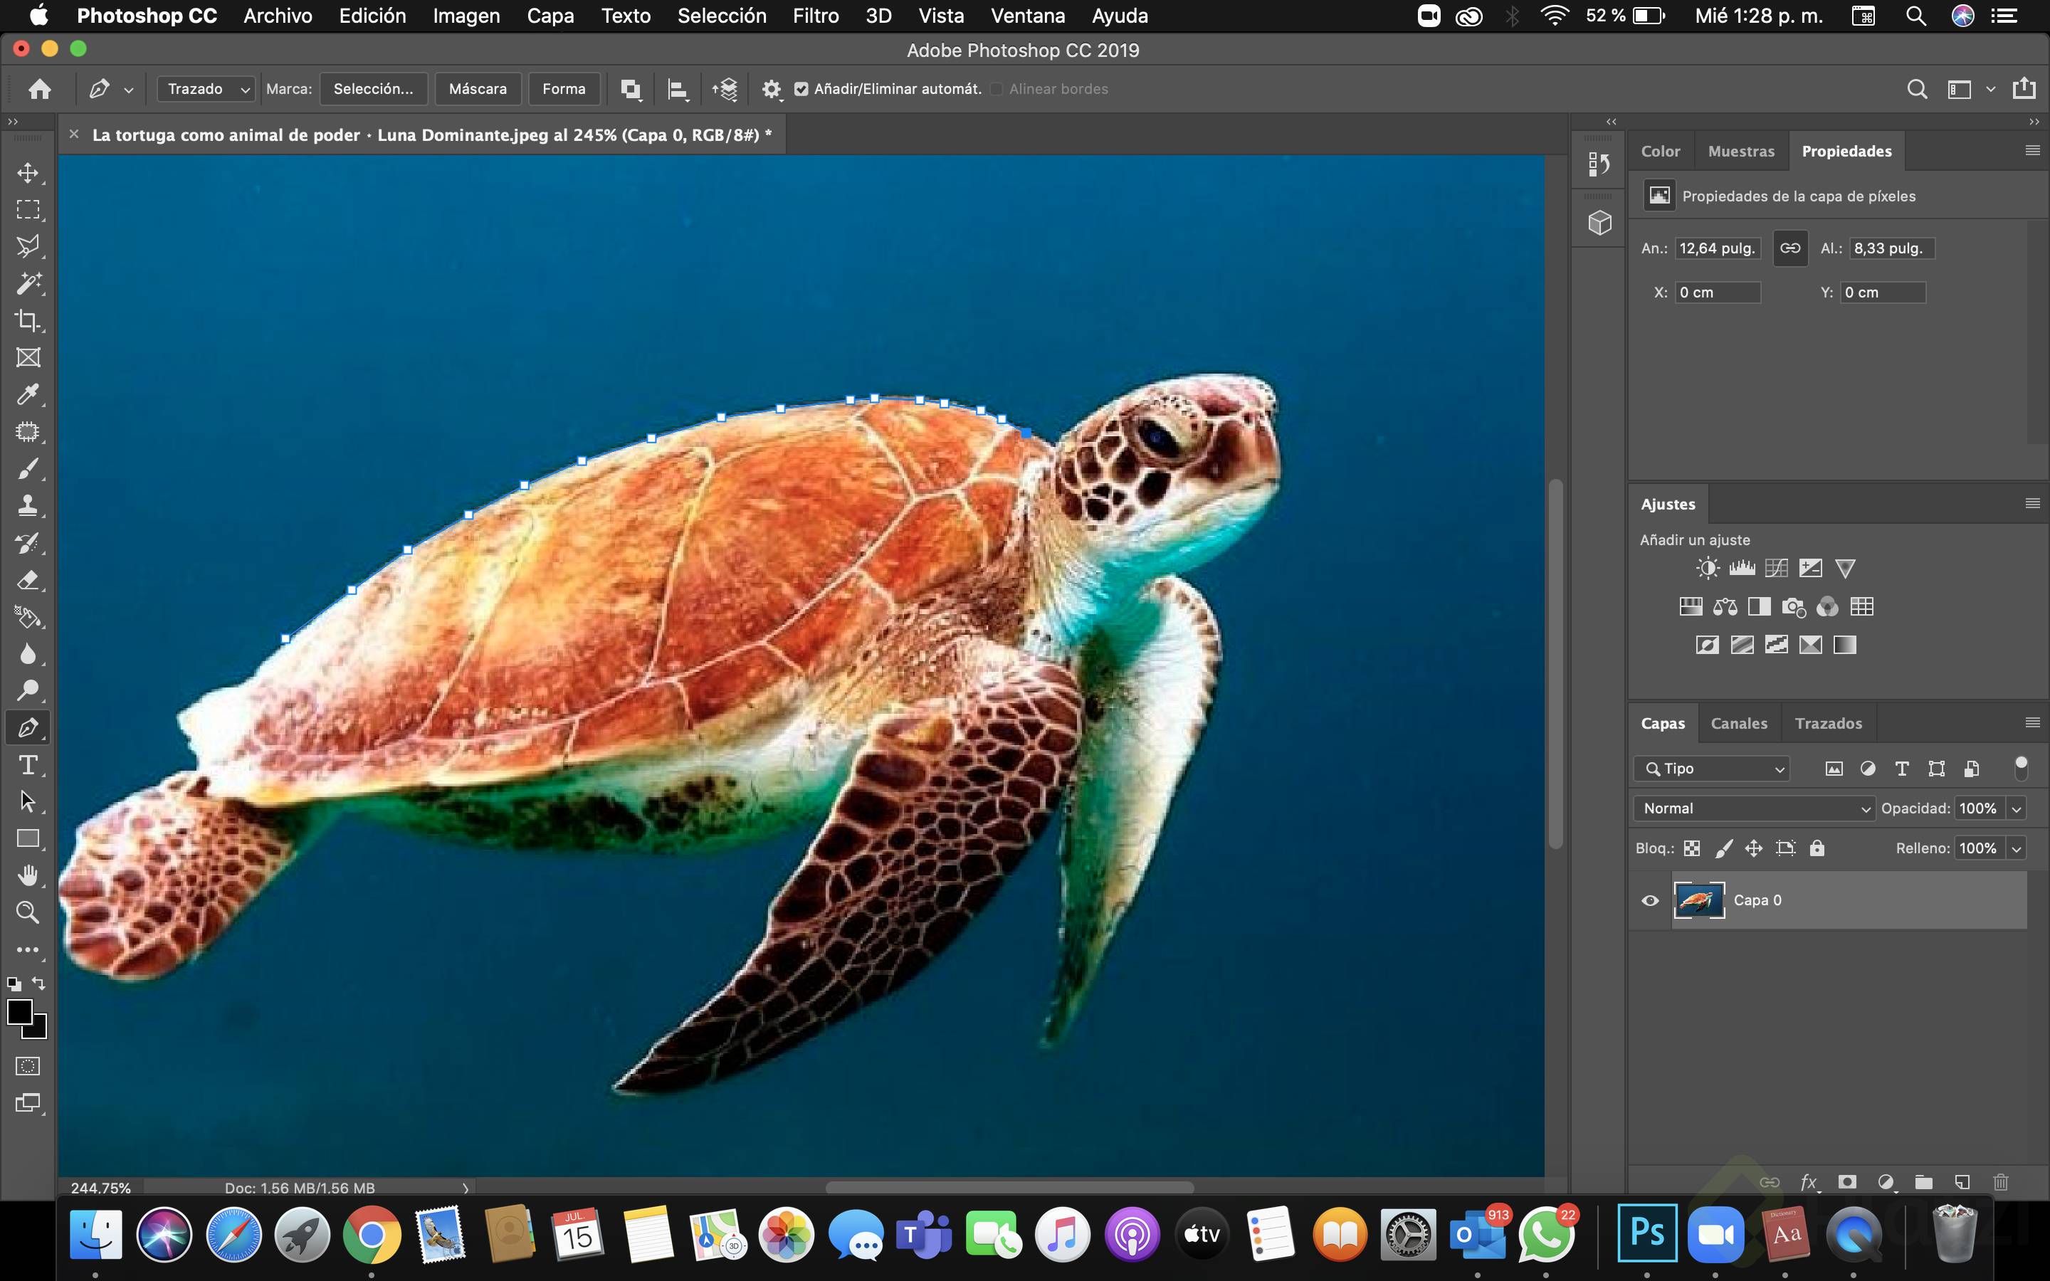Add a Photo Filter adjustment

1793,606
